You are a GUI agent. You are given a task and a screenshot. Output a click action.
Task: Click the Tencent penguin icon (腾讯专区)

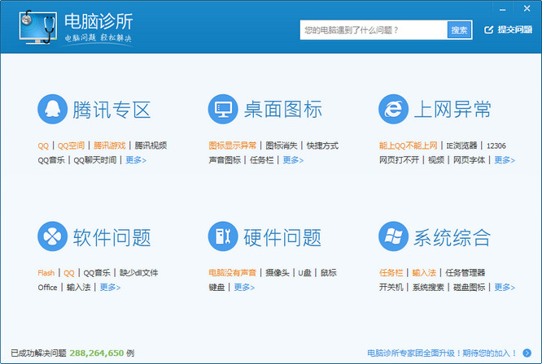(51, 109)
